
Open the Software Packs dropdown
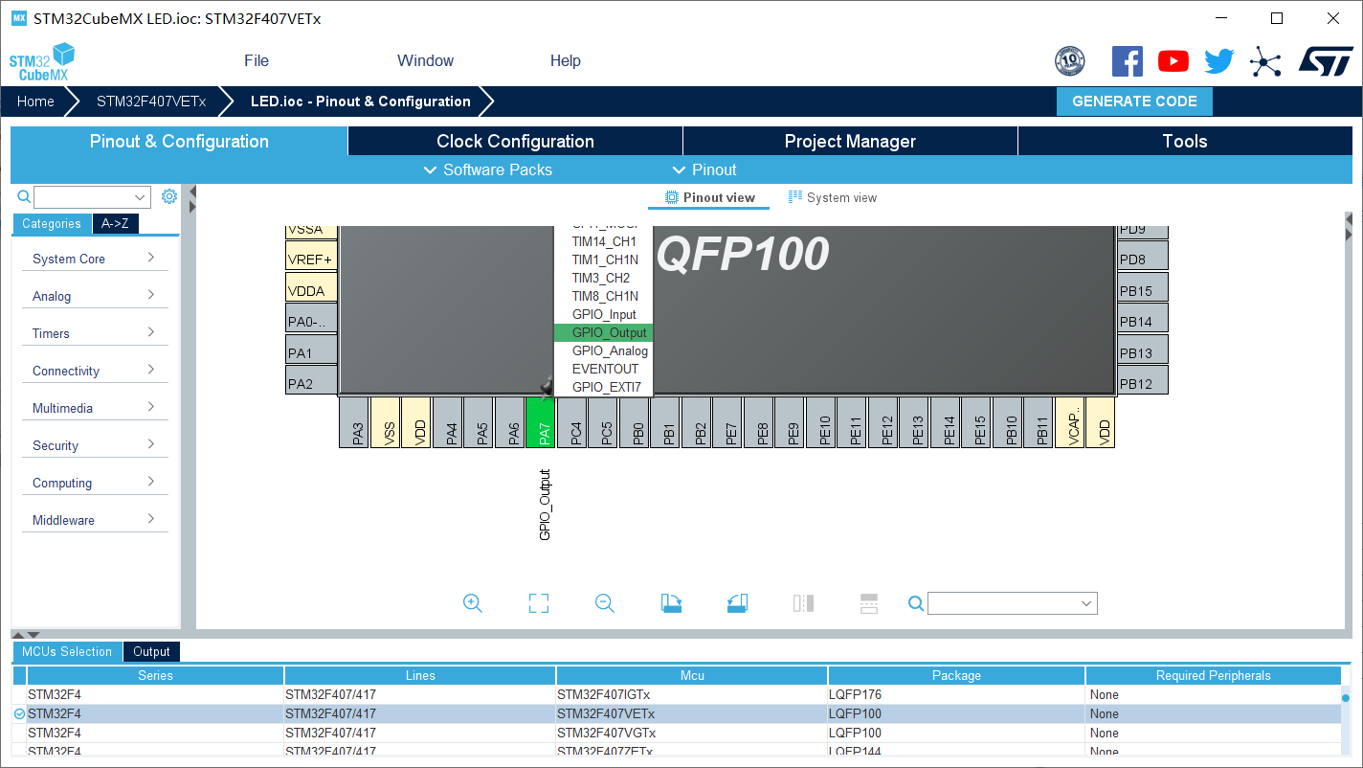487,169
